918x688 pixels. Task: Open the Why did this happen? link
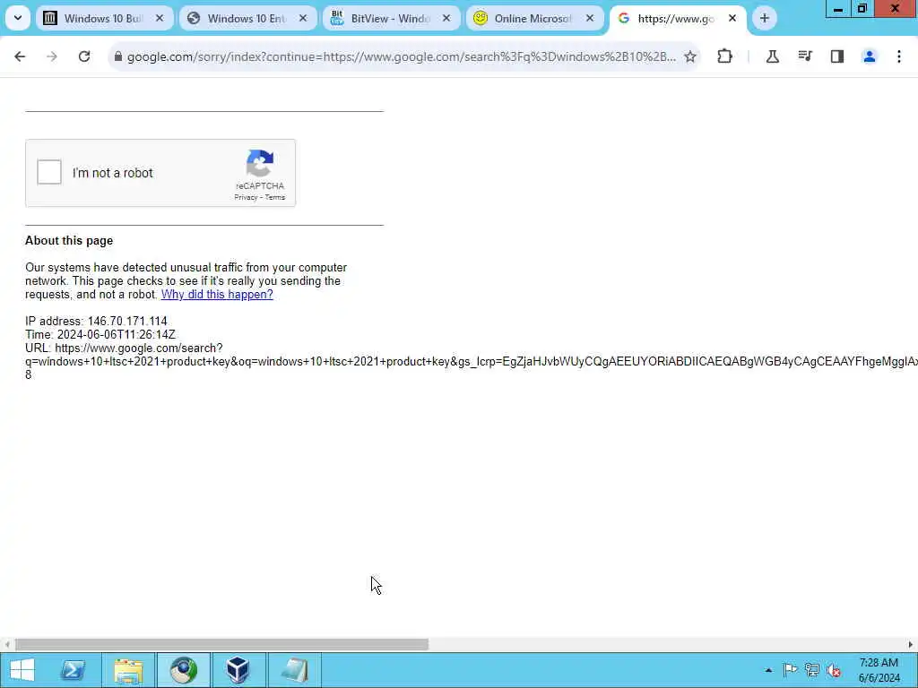[x=217, y=294]
